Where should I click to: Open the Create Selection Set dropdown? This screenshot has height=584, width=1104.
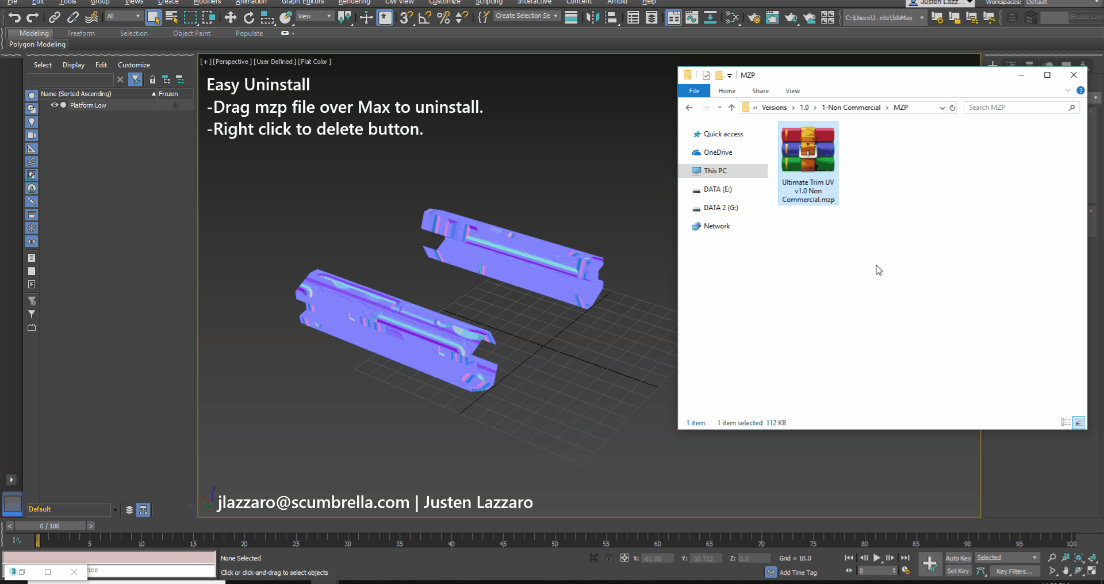[527, 16]
